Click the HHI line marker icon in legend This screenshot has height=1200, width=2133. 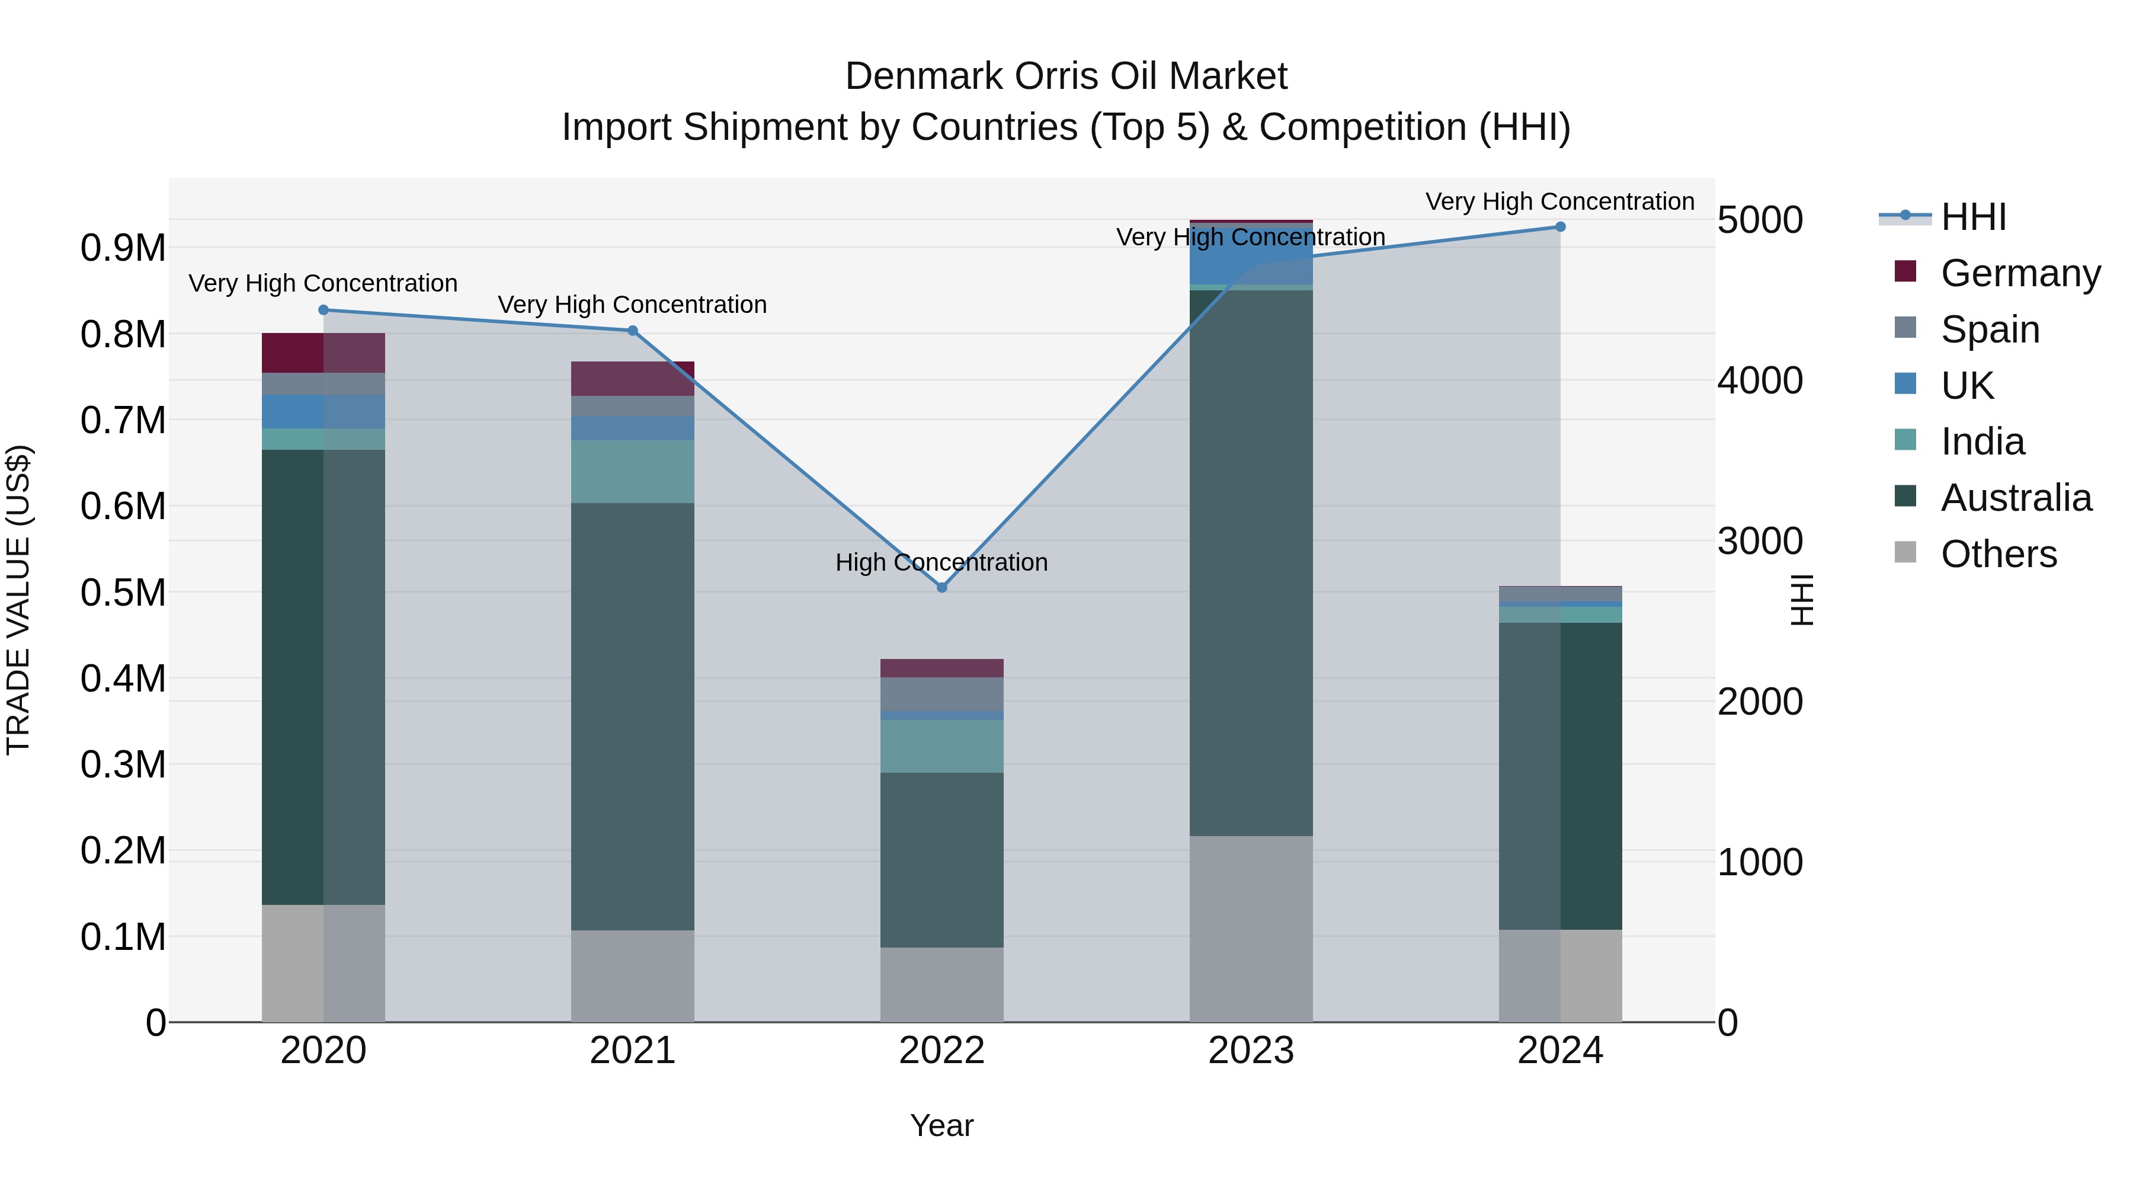tap(1905, 215)
